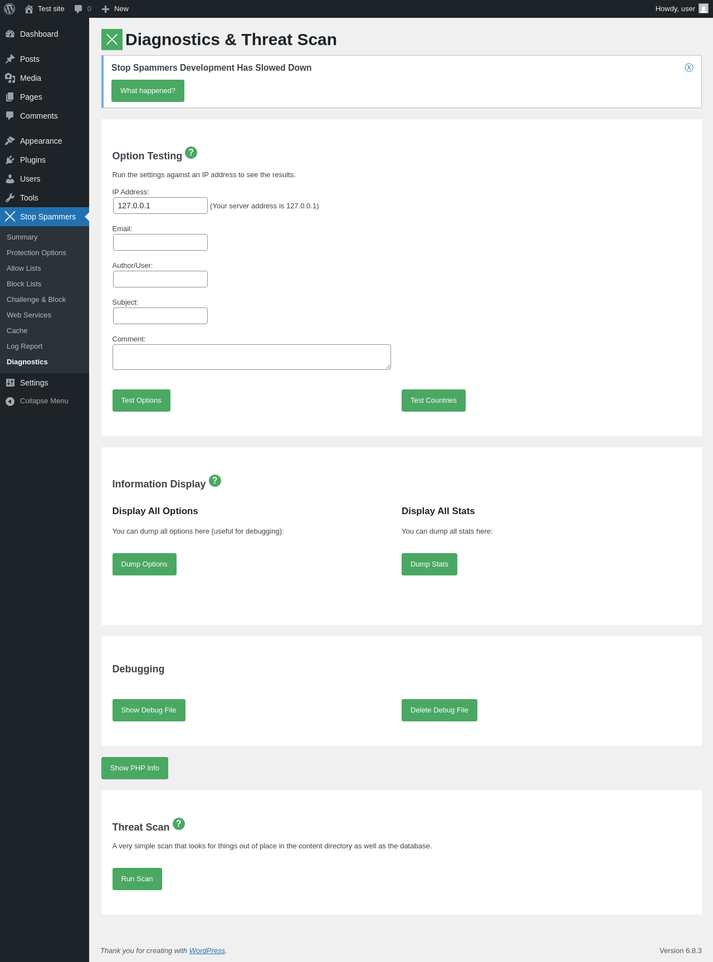Click the What happened? button
The height and width of the screenshot is (962, 713).
tap(148, 91)
